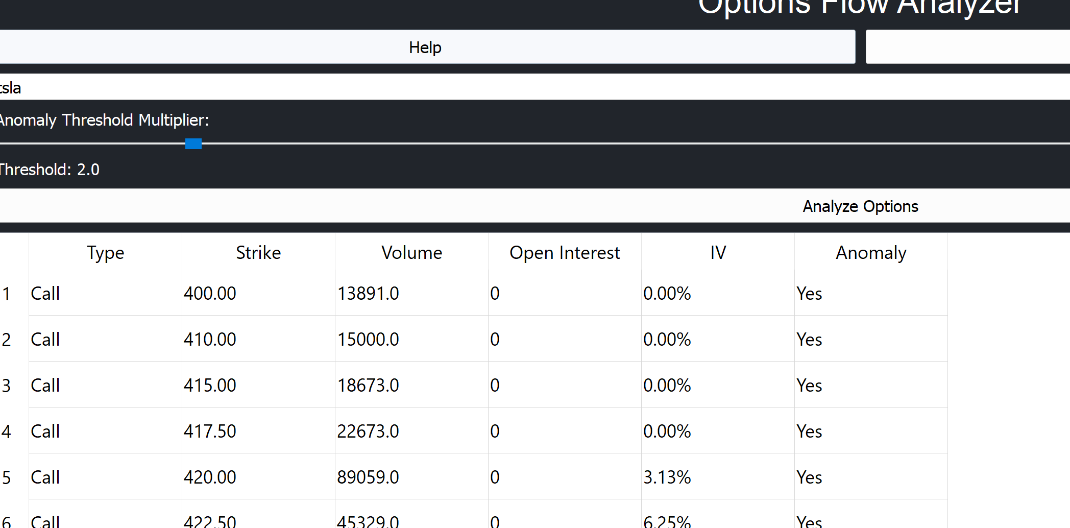Screen dimensions: 1070x528
Task: Click the Help button
Action: click(x=425, y=47)
